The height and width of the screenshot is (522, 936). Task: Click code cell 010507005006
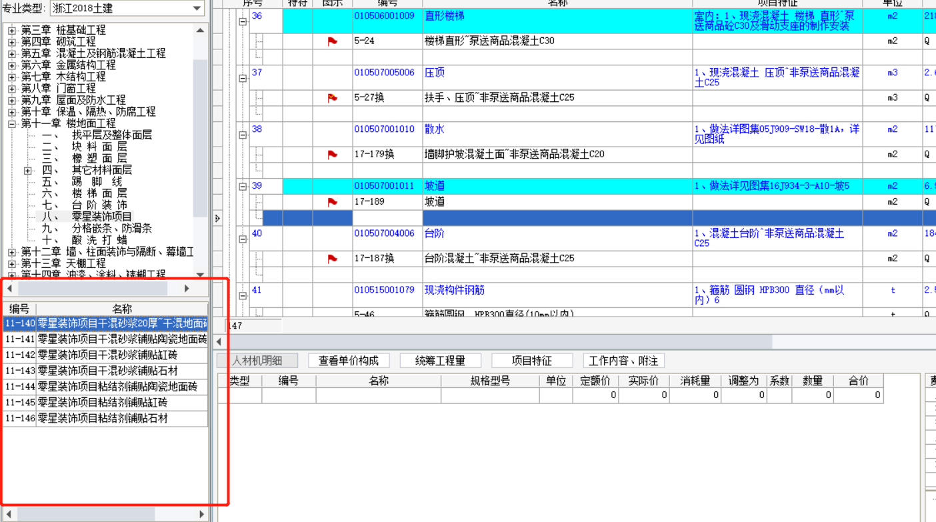387,78
